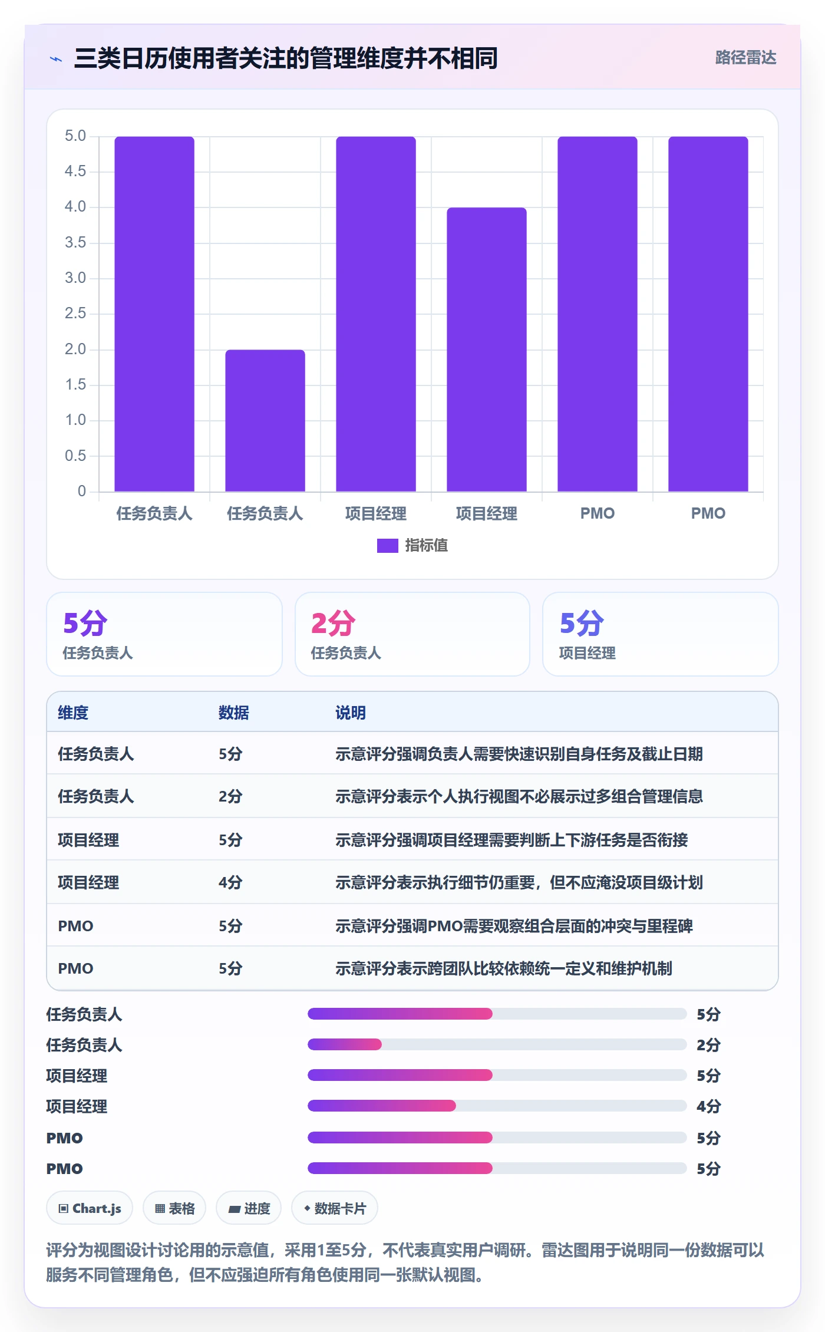Image resolution: width=825 pixels, height=1332 pixels.
Task: Select the row text 示意评分强调项目经理需要判断上下游任务是否衔接
Action: point(511,840)
